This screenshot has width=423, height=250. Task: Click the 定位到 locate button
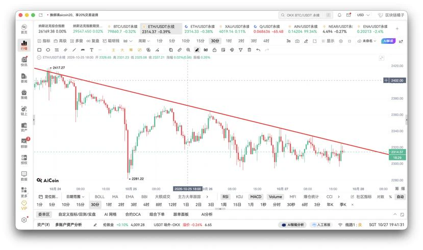pyautogui.click(x=48, y=197)
